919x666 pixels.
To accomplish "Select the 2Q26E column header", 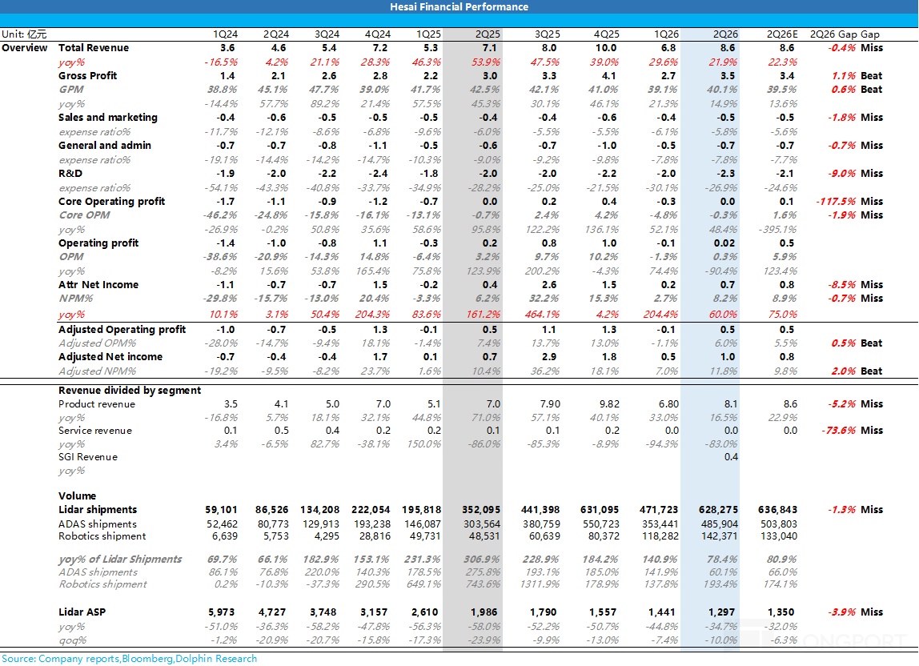I will pyautogui.click(x=782, y=34).
